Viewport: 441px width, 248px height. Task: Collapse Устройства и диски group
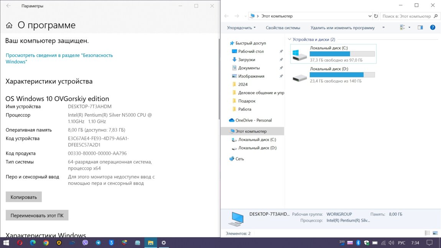pyautogui.click(x=290, y=39)
